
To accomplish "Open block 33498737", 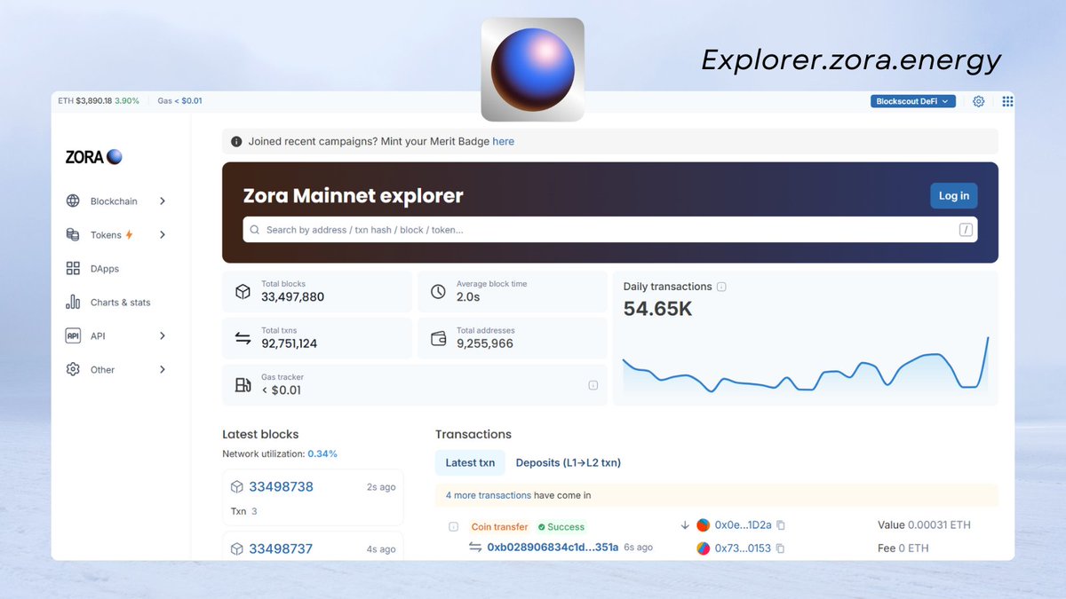I will 281,549.
